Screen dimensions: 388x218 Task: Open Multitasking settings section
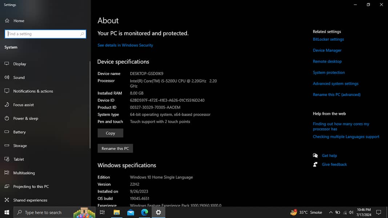tap(24, 173)
